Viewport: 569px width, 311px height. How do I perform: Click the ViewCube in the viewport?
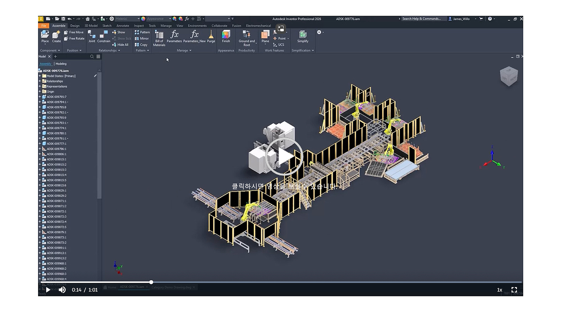[x=509, y=76]
